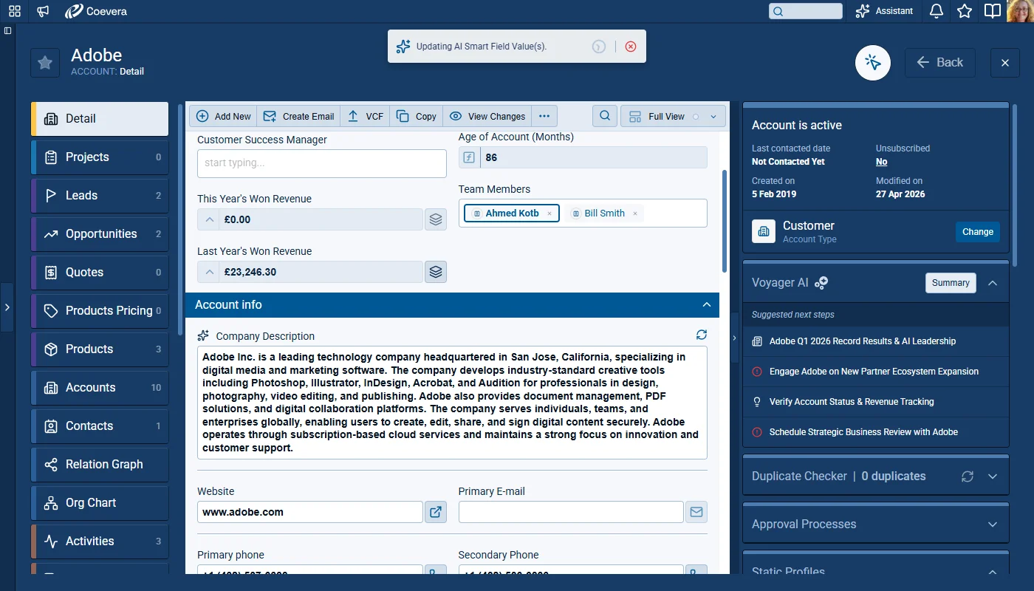Show the Relation Graph
The image size is (1034, 591).
point(100,465)
